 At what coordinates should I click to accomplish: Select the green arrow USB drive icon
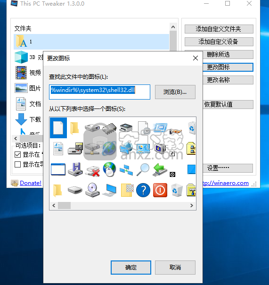pyautogui.click(x=160, y=169)
